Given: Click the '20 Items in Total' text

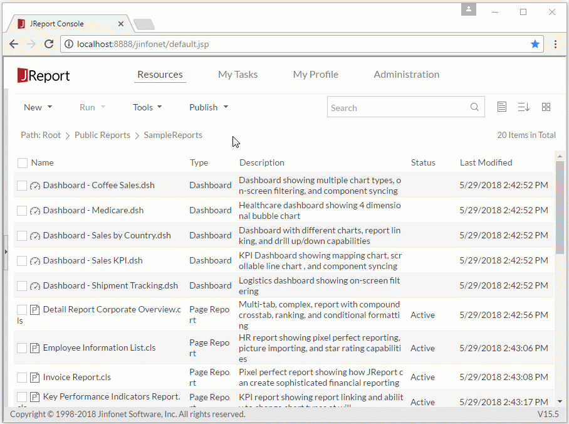Looking at the screenshot, I should pos(526,135).
